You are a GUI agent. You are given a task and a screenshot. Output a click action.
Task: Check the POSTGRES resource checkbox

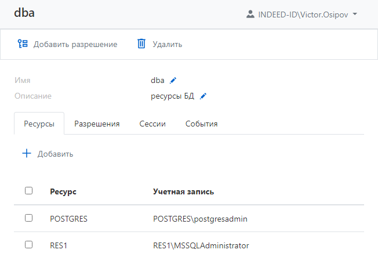pyautogui.click(x=29, y=218)
